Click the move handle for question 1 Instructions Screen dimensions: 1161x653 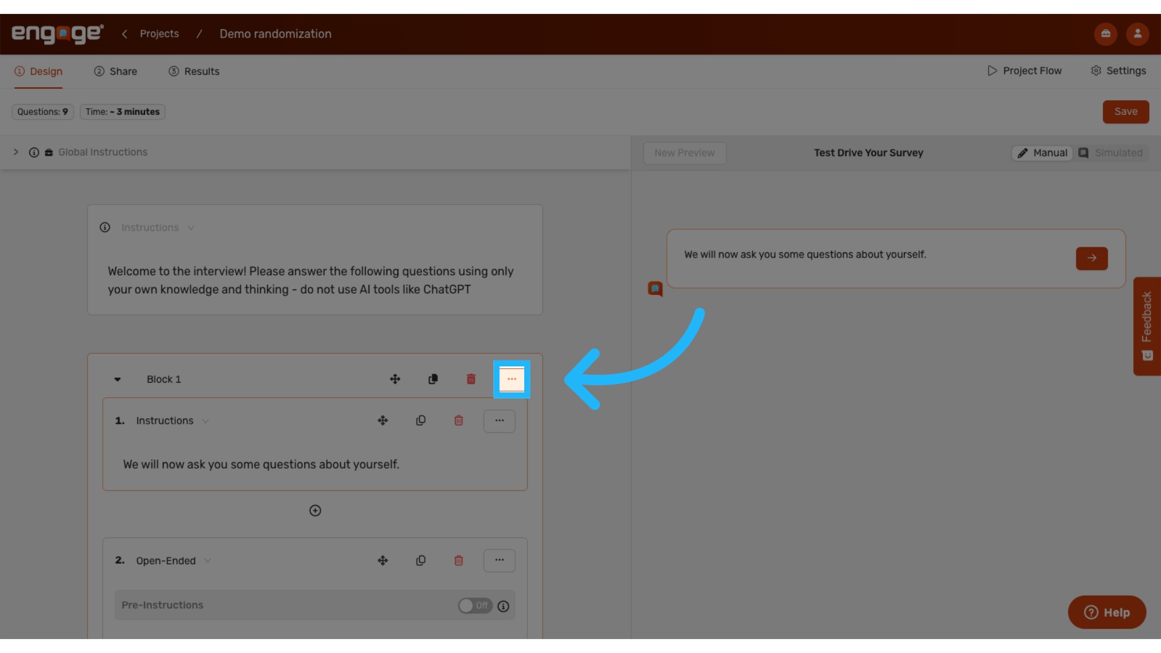point(383,421)
